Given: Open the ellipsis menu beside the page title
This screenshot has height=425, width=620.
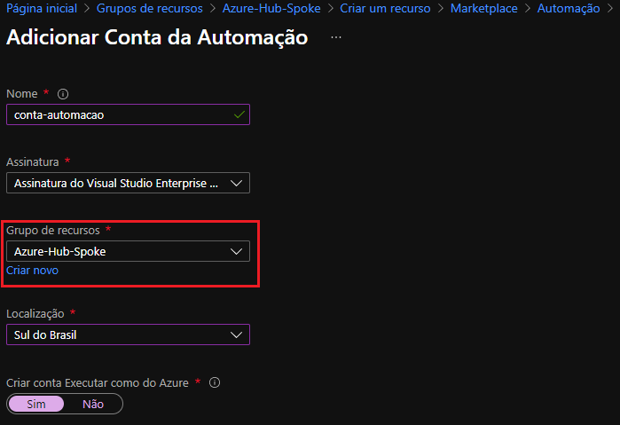Looking at the screenshot, I should [335, 38].
